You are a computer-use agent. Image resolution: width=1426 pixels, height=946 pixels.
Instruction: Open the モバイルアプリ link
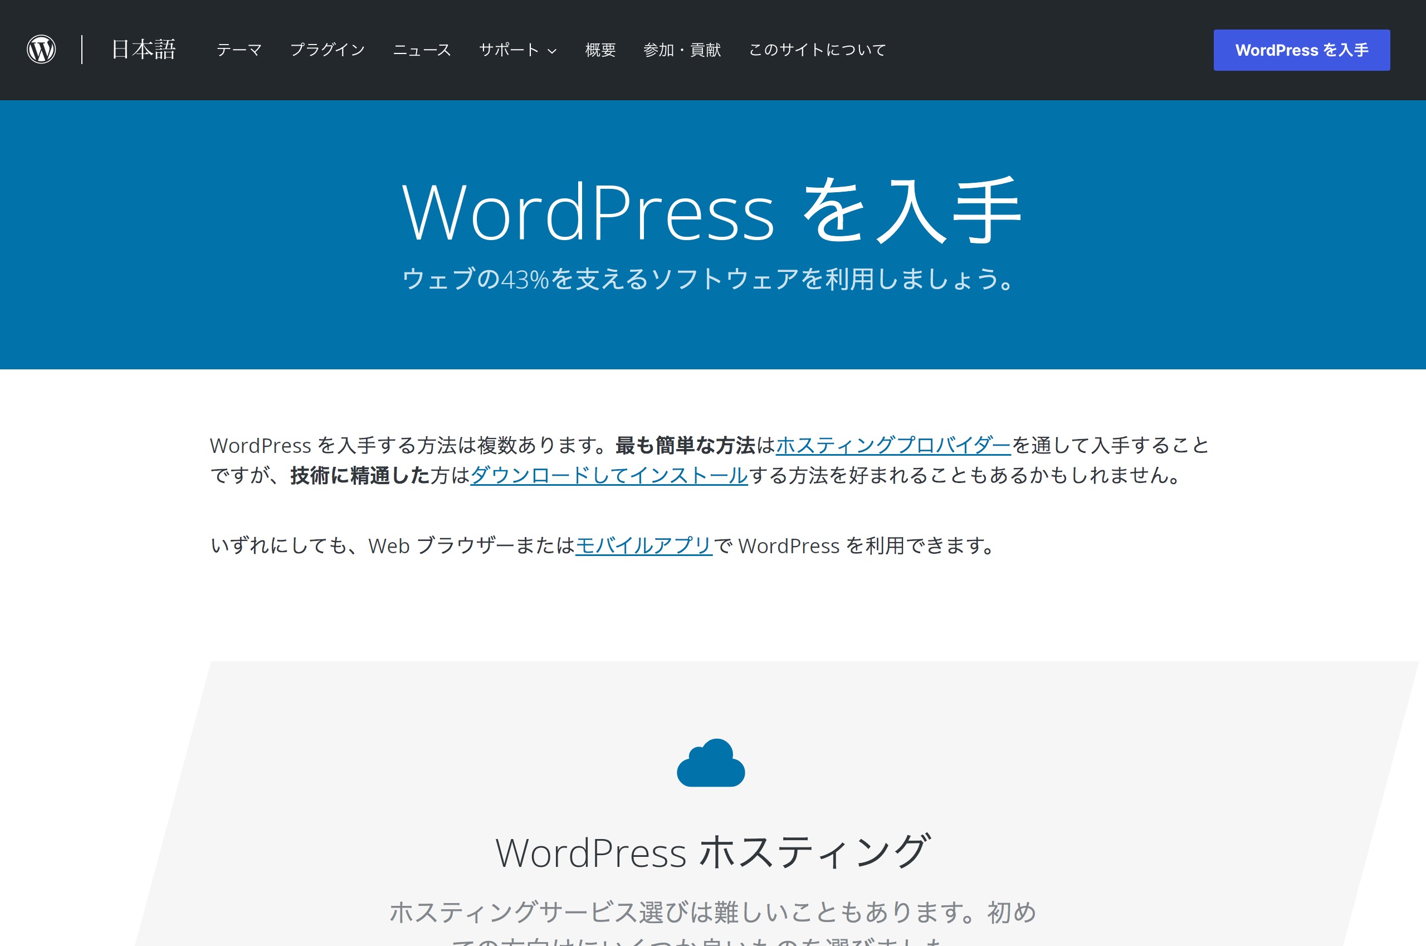coord(643,545)
